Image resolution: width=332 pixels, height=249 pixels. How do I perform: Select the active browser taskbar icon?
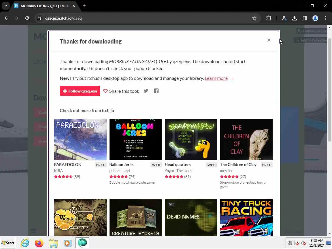[x=82, y=243]
